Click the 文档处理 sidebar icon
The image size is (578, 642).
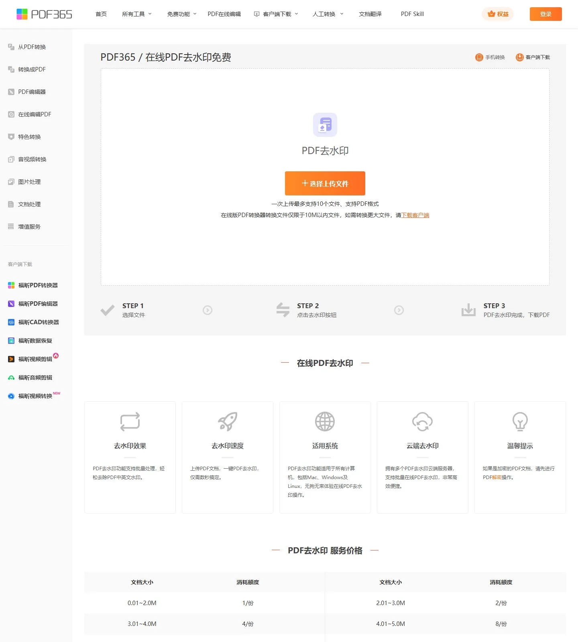tap(11, 204)
